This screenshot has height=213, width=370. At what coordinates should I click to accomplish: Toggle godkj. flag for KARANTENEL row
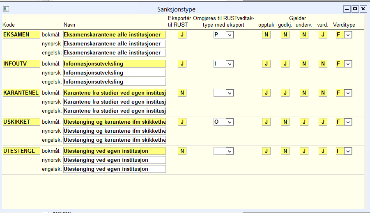tap(285, 93)
